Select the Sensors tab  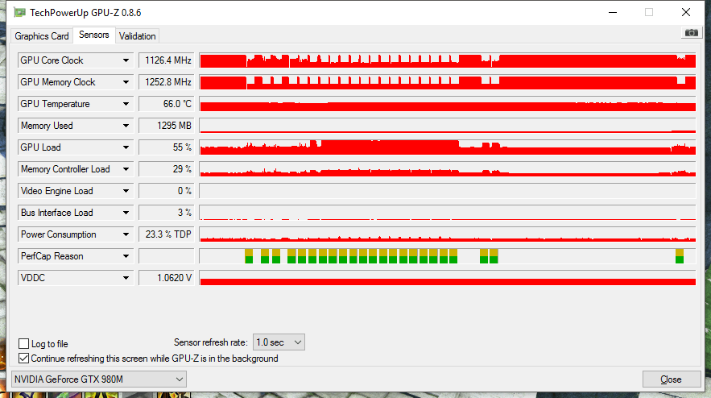click(94, 35)
